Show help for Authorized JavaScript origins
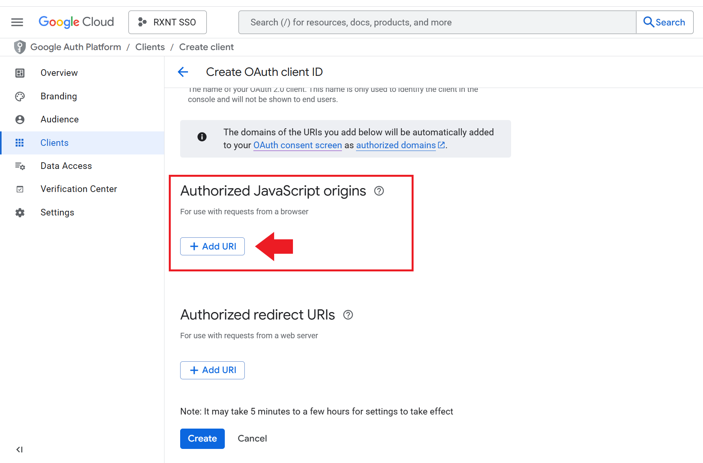The image size is (703, 463). (x=379, y=191)
